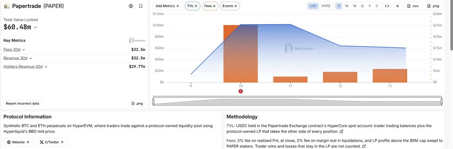453x149 pixels.
Task: Expand the Total Value Locked dropdown chevron
Action: point(35,27)
